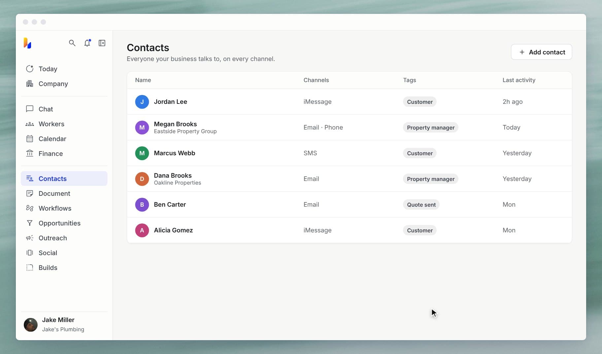The width and height of the screenshot is (602, 354).
Task: Click the 2h ago activity cell
Action: [512, 102]
